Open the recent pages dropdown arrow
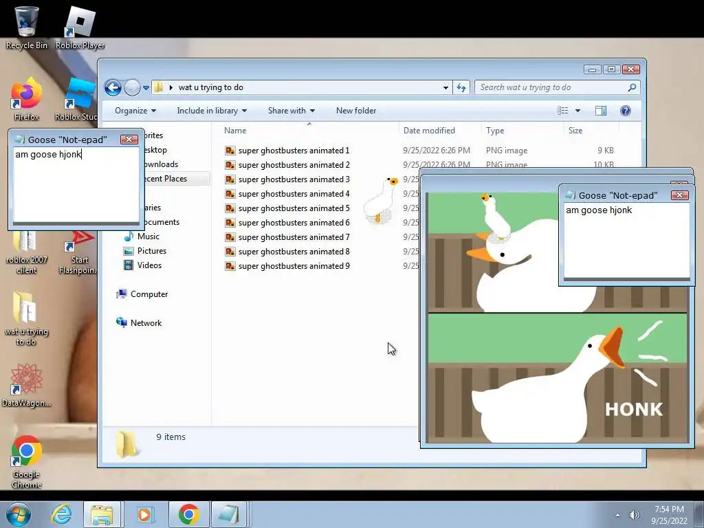 [x=146, y=88]
